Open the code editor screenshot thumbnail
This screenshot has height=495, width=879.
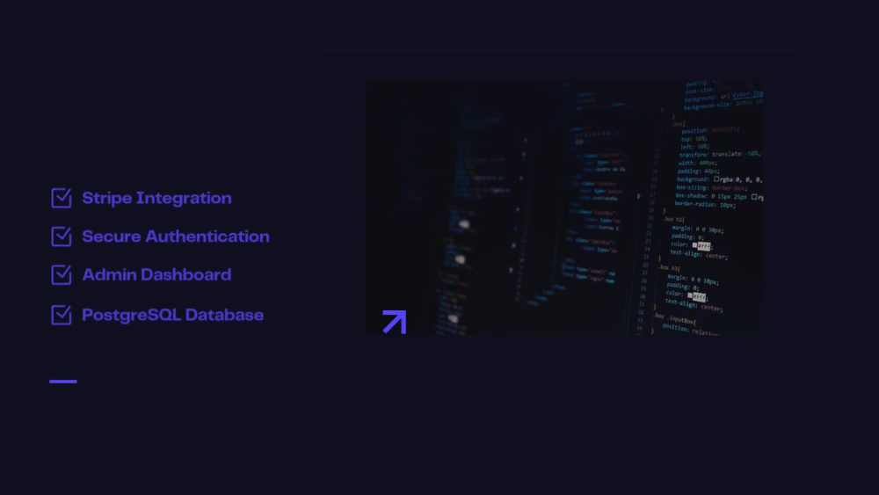tap(564, 208)
